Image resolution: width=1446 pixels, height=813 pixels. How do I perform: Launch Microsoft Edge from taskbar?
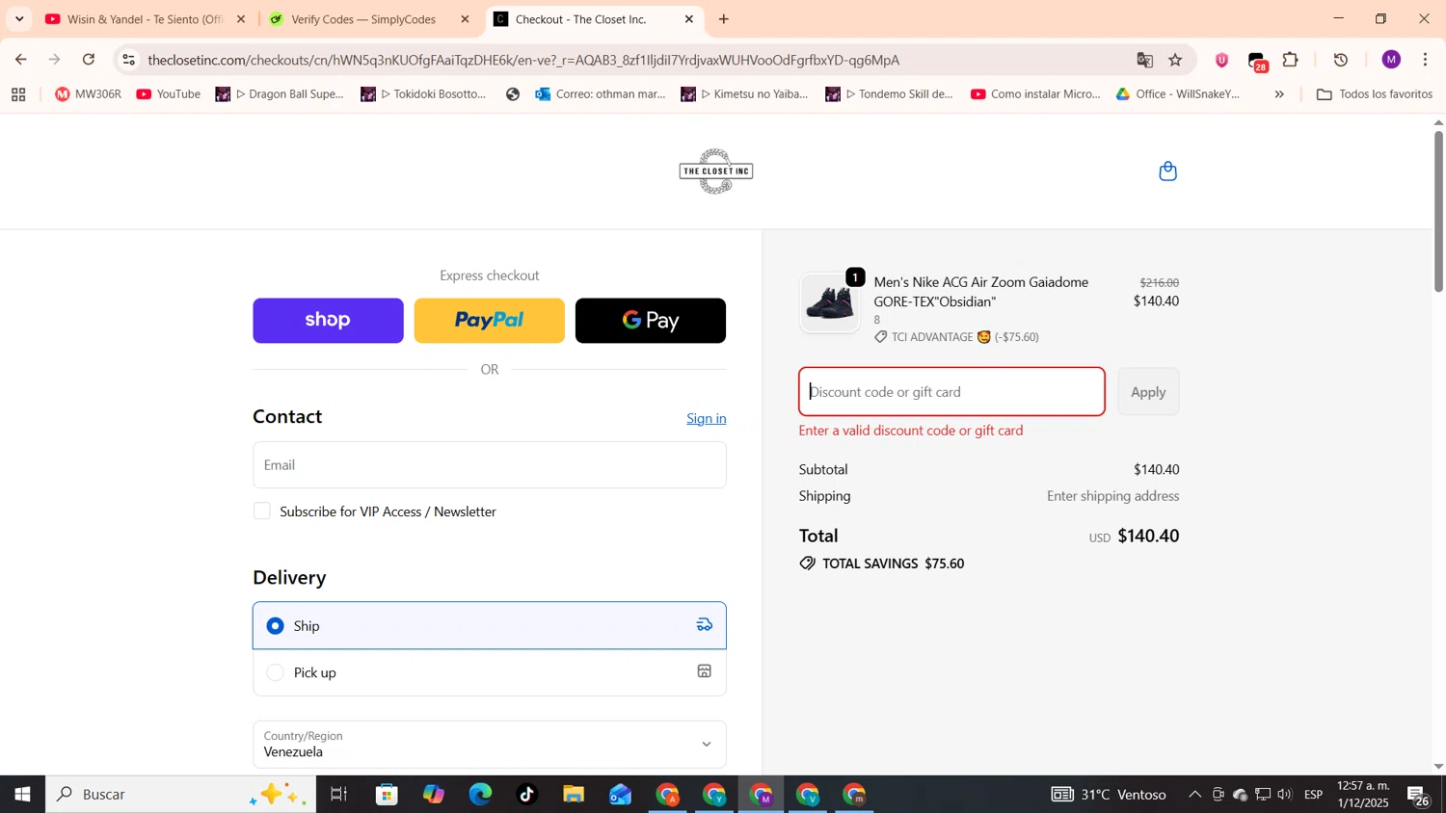[480, 795]
